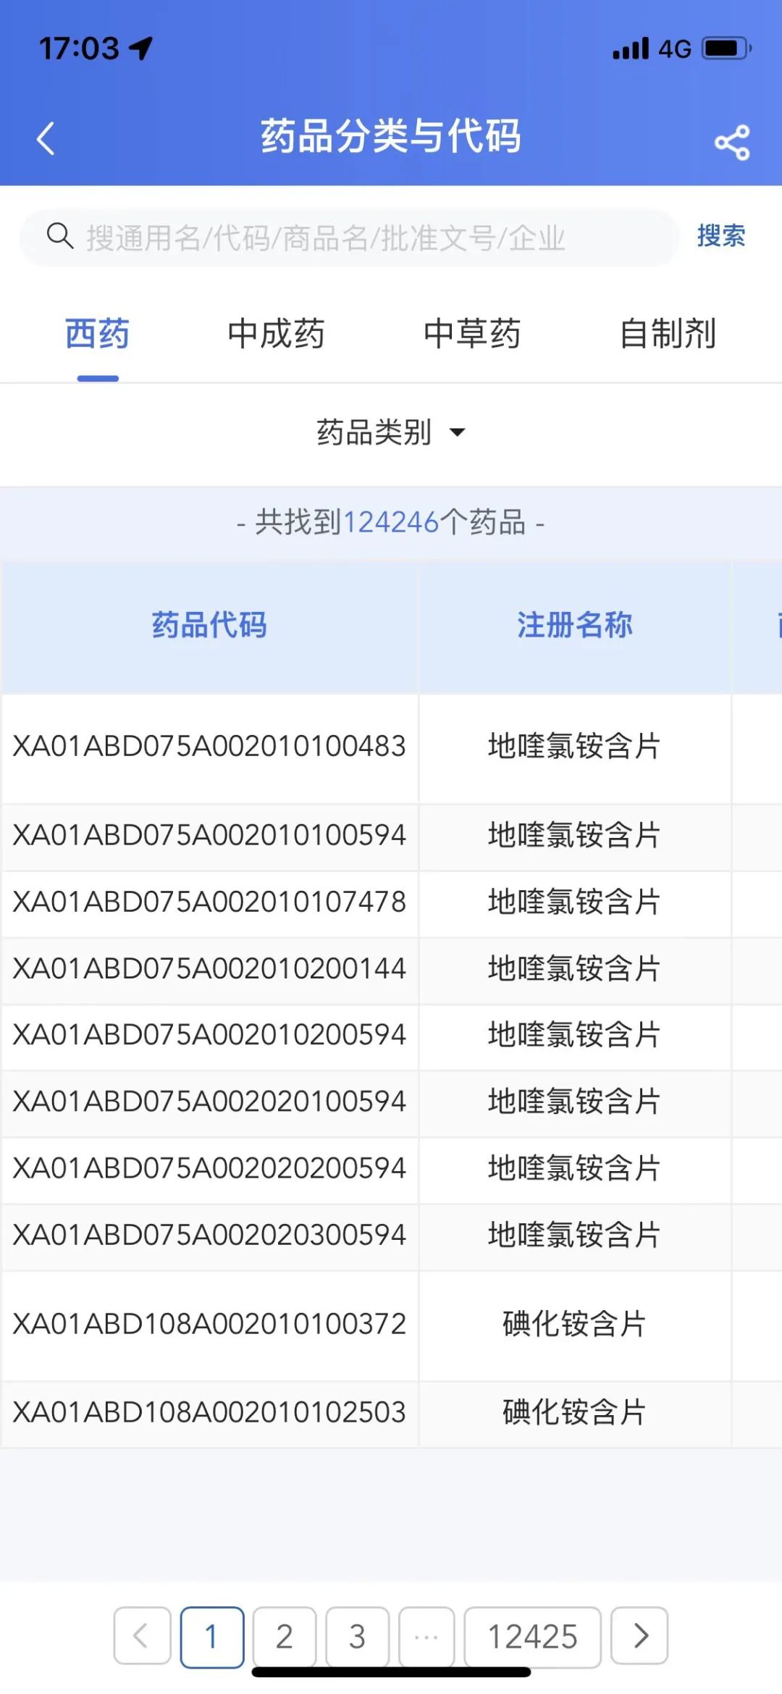Select code XA01ABD108A002010102503
This screenshot has width=782, height=1694.
[209, 1412]
